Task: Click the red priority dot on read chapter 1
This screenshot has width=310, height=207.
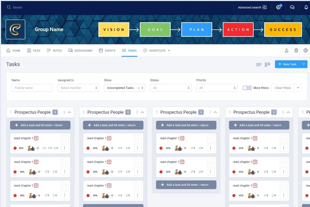Action: (x=15, y=148)
